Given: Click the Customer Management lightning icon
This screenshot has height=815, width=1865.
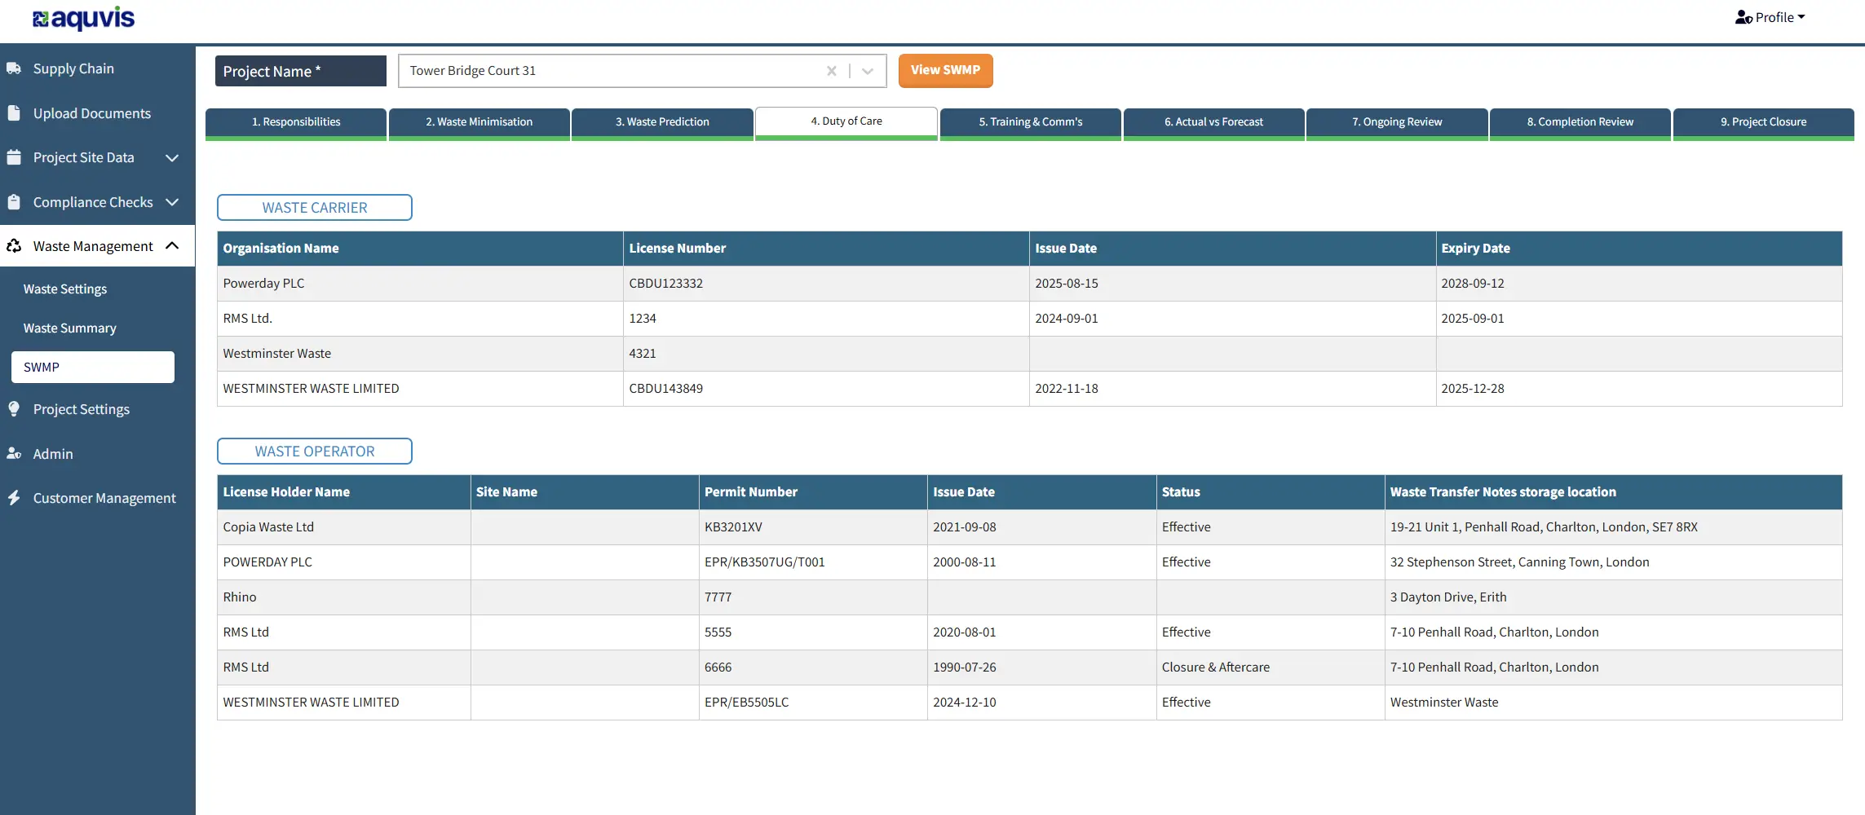Looking at the screenshot, I should 14,498.
